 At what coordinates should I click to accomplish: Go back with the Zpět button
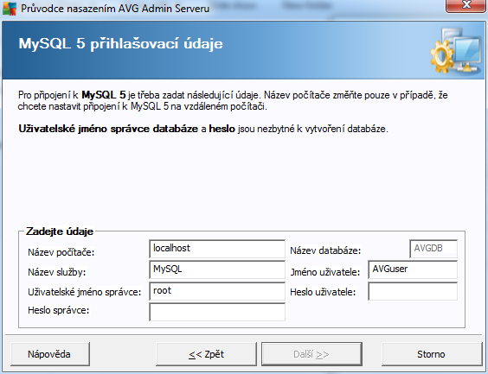206,354
